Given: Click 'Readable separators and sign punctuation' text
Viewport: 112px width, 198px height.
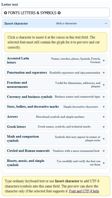Looking at the screenshot, I should point(75,73).
